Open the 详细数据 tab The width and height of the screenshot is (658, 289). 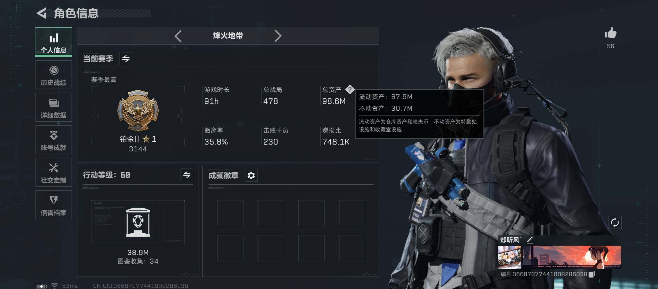tap(53, 108)
